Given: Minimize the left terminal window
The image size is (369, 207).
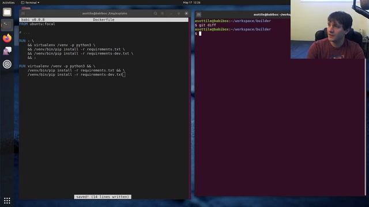Looking at the screenshot, I should [x=171, y=13].
